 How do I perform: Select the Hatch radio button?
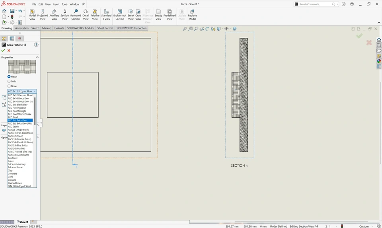click(x=9, y=76)
